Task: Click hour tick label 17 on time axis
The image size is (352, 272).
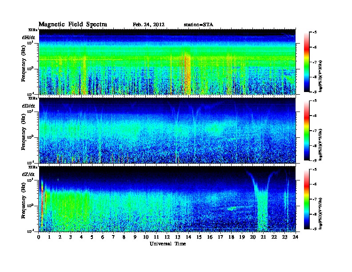Action: tap(220, 237)
